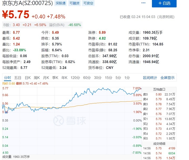
Task: Switch to the 日K chart tab
Action: (x=28, y=78)
